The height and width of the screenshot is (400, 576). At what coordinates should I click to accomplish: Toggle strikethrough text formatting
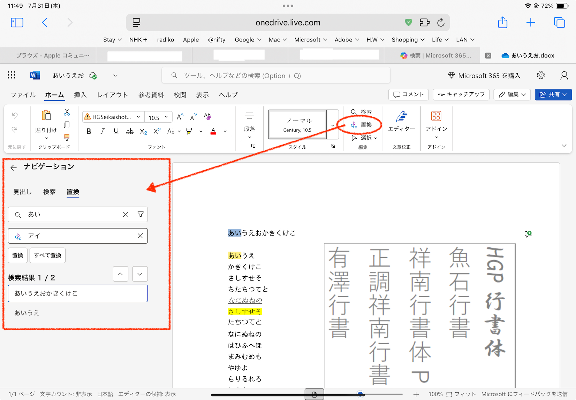click(x=130, y=131)
